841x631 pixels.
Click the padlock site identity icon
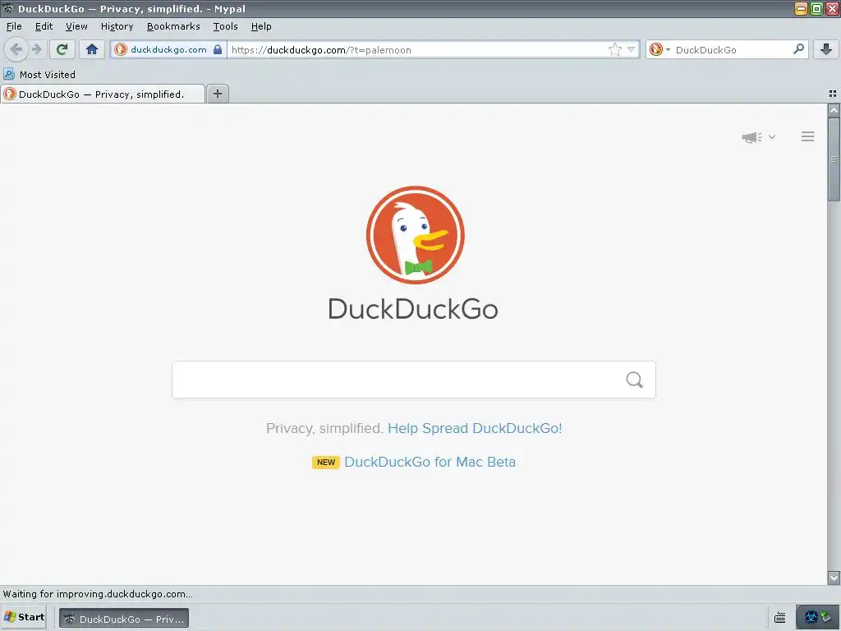[x=217, y=49]
